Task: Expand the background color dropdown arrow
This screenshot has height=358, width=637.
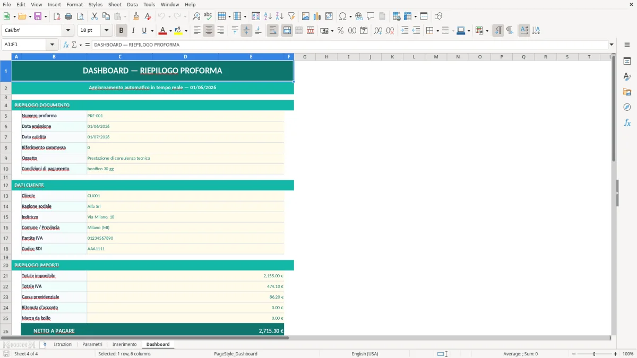Action: coord(185,31)
